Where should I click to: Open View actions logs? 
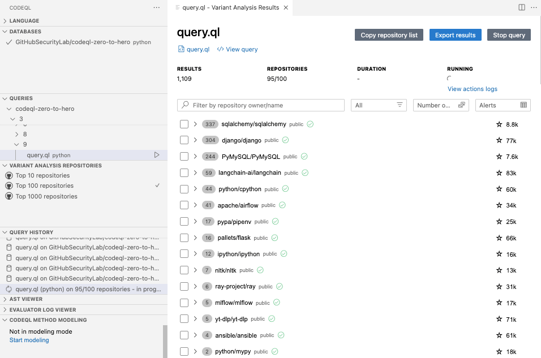[473, 89]
